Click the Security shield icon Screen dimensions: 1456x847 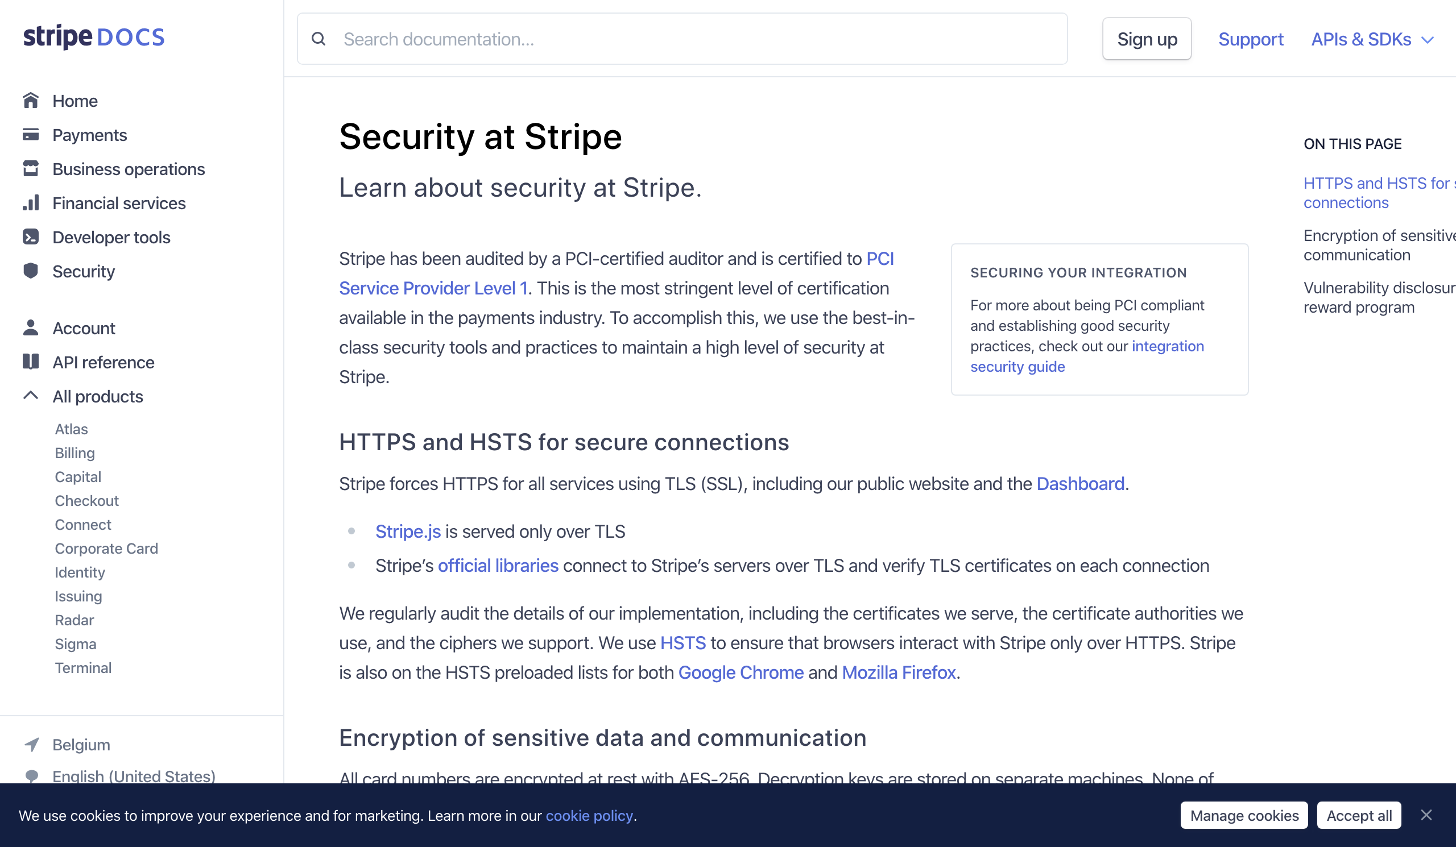click(x=31, y=271)
